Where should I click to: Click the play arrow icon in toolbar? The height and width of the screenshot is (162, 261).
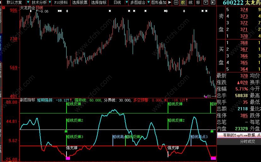[x=170, y=3]
